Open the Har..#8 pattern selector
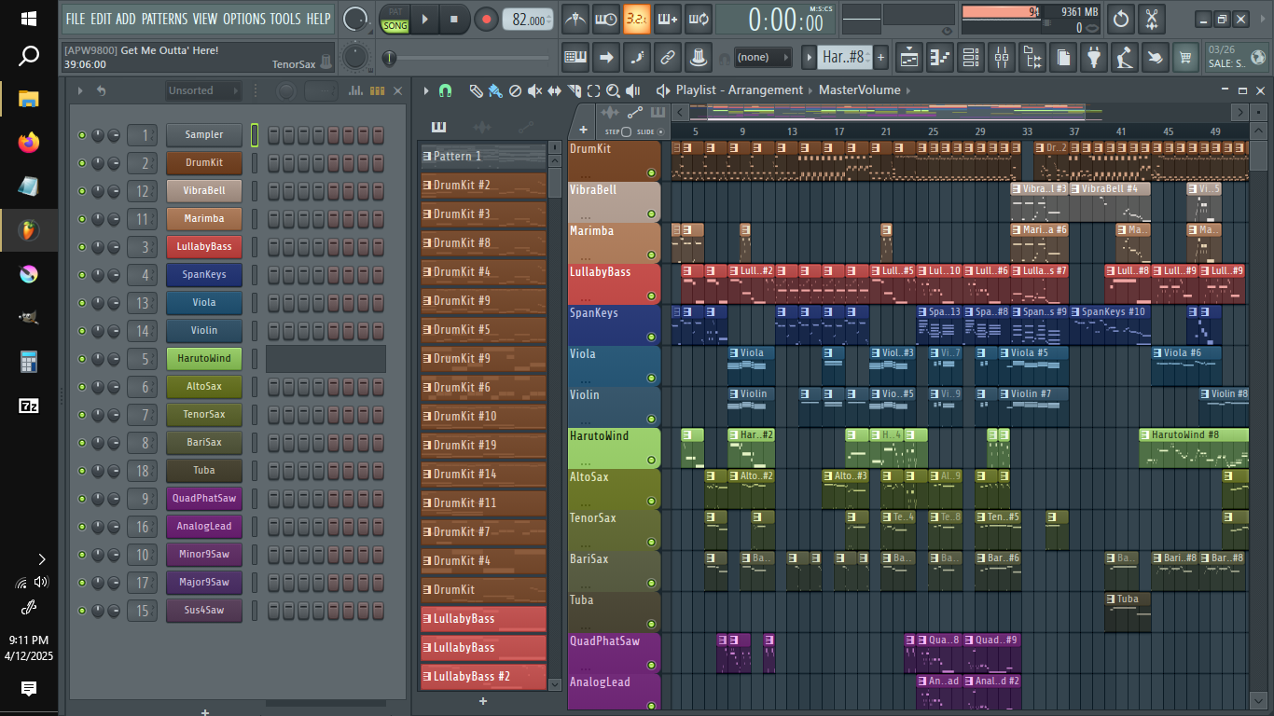 pyautogui.click(x=843, y=58)
